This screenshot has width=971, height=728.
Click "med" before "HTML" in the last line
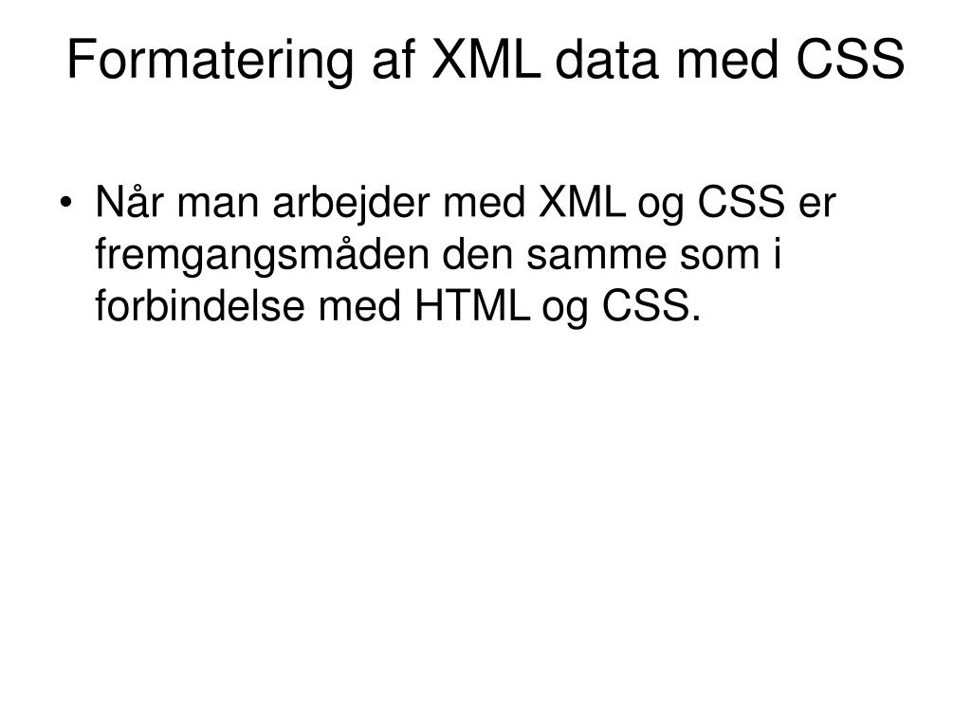[377, 307]
